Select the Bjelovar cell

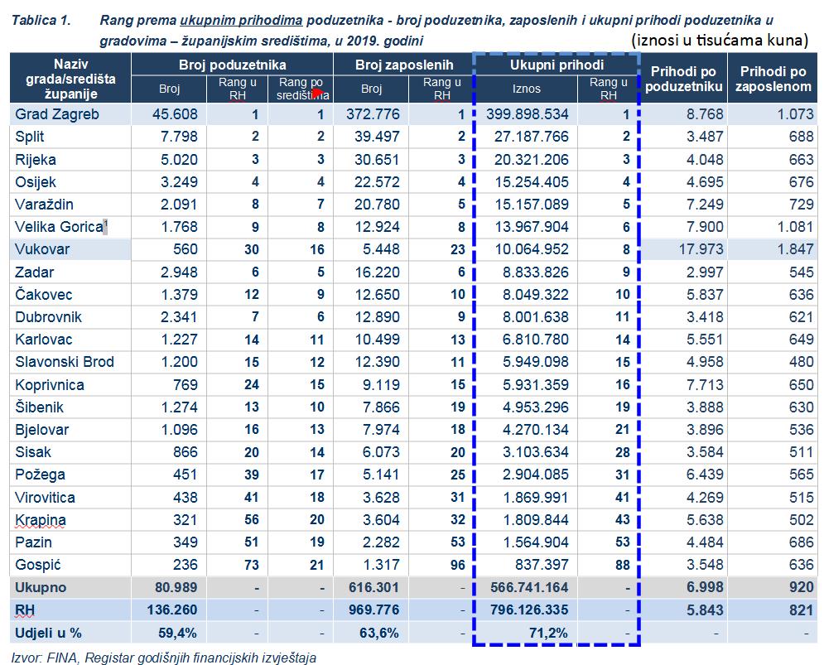(x=70, y=430)
